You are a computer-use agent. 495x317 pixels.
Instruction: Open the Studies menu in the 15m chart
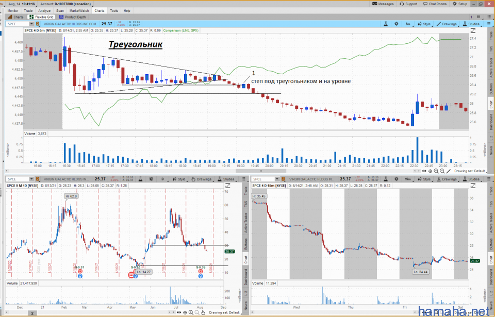[x=471, y=179]
